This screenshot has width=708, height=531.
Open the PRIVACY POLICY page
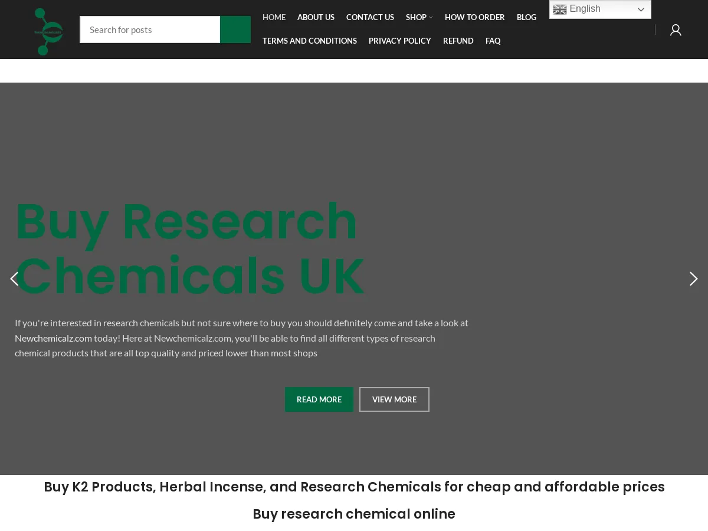click(400, 41)
